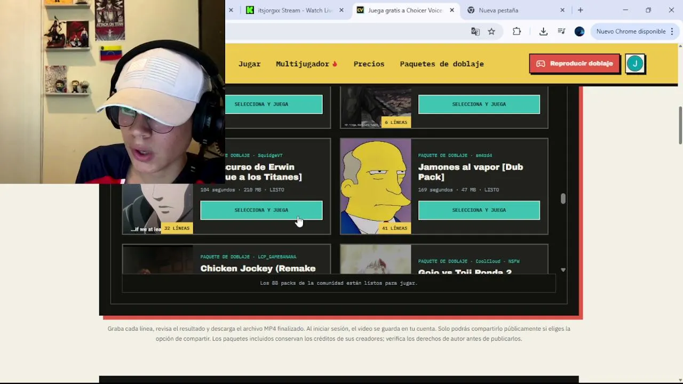Click the "PAQUETE DE DOBLAJE · sm4rd4" label

tap(455, 156)
